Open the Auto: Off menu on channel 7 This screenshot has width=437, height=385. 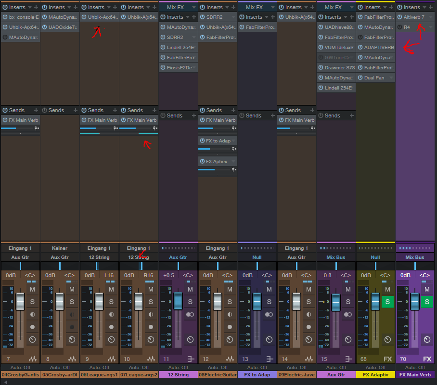tap(20, 368)
